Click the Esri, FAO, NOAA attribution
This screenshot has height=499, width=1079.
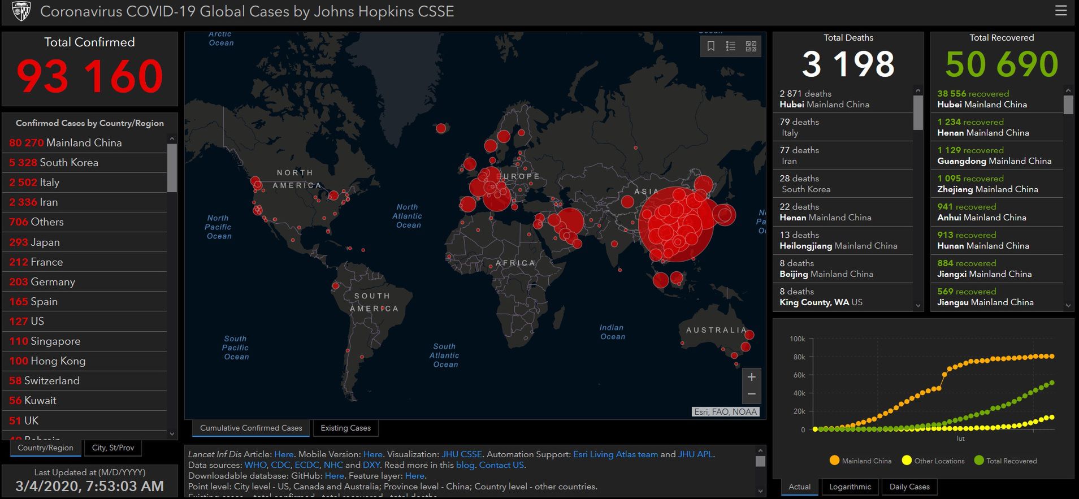click(725, 412)
